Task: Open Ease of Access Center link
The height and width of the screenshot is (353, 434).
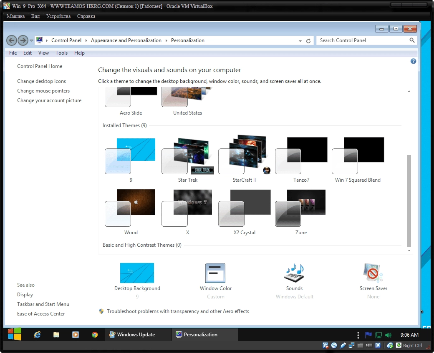Action: click(41, 314)
